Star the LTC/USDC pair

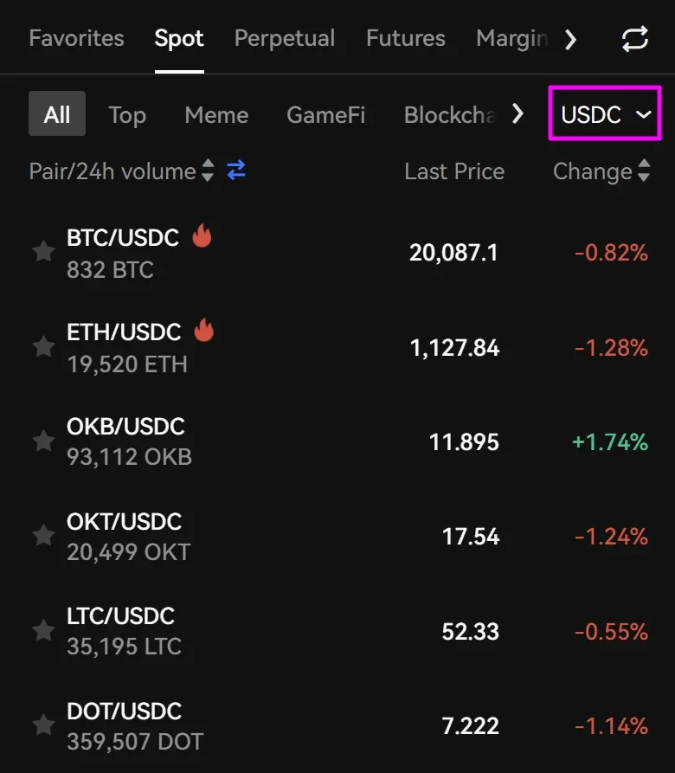click(43, 630)
